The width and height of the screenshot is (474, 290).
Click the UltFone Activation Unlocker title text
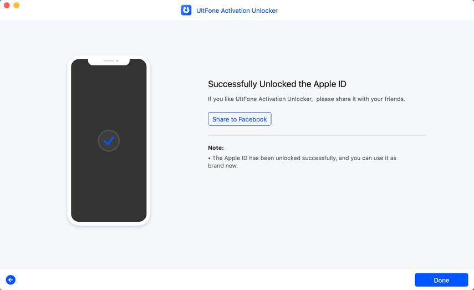click(x=237, y=11)
